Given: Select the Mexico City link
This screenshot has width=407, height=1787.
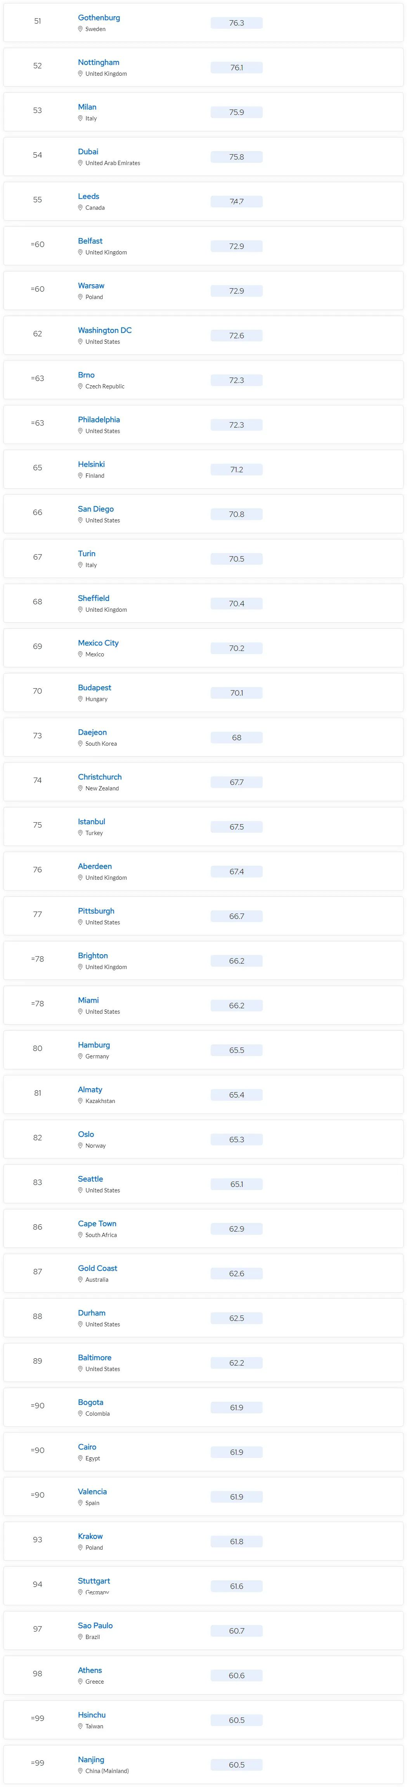Looking at the screenshot, I should pyautogui.click(x=98, y=643).
